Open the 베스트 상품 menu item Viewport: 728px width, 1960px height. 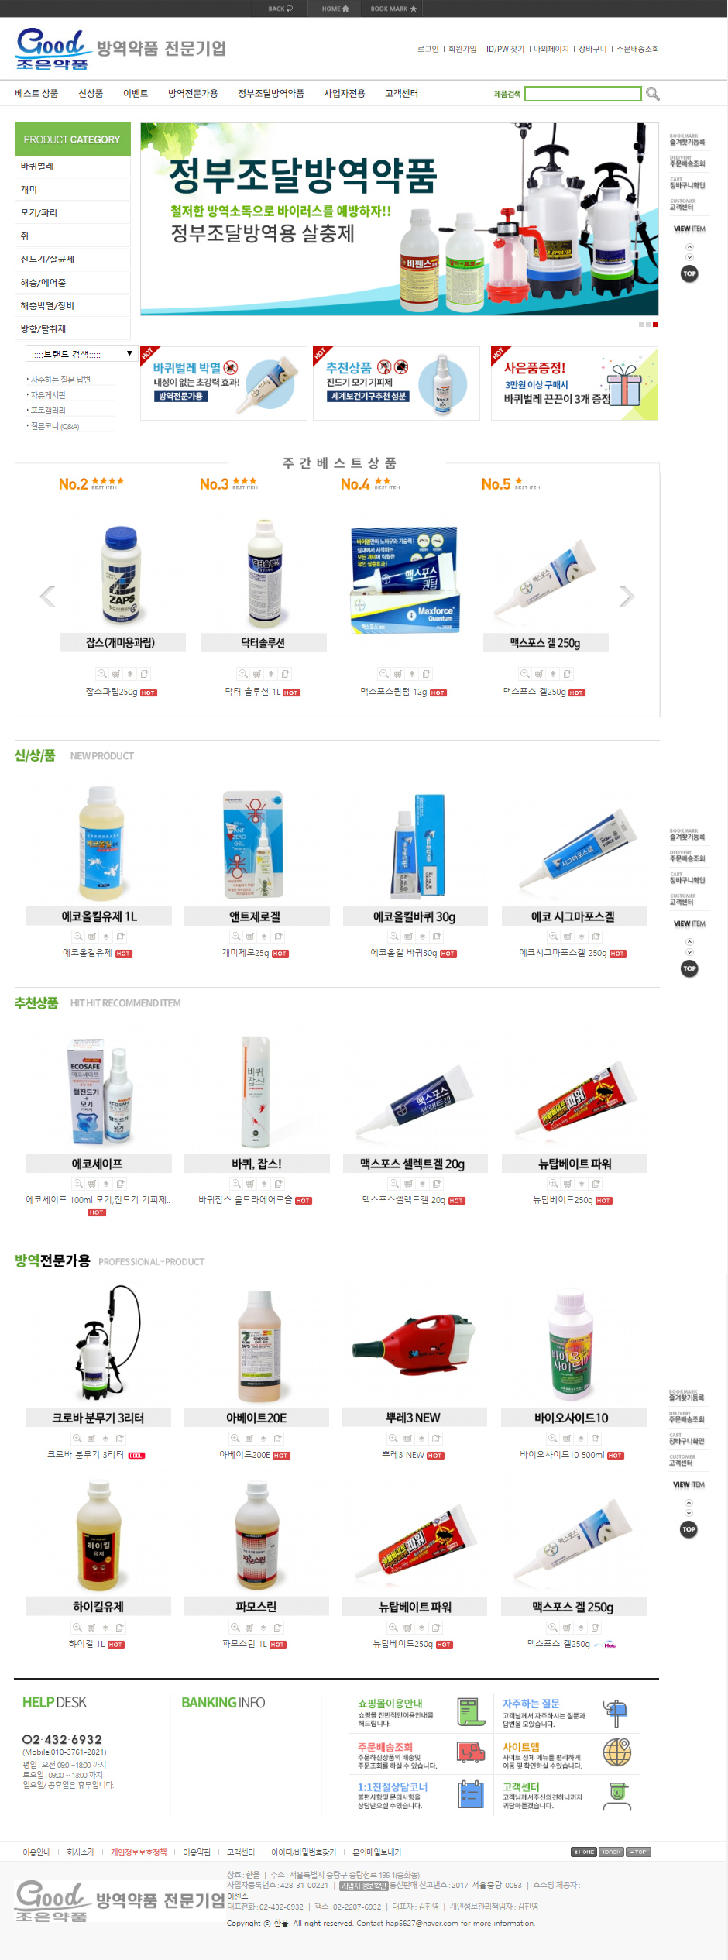(36, 94)
